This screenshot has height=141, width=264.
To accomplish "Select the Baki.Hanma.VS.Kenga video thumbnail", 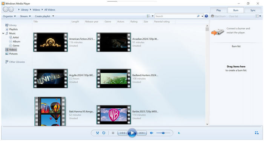I will (x=50, y=111).
